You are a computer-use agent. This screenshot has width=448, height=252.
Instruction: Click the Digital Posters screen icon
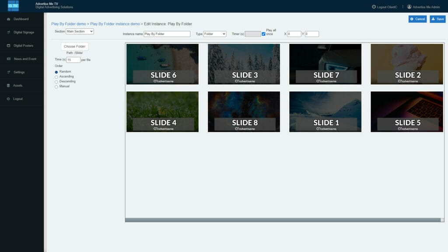tap(7, 45)
